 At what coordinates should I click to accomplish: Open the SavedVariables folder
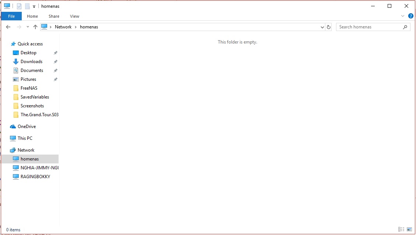(35, 97)
